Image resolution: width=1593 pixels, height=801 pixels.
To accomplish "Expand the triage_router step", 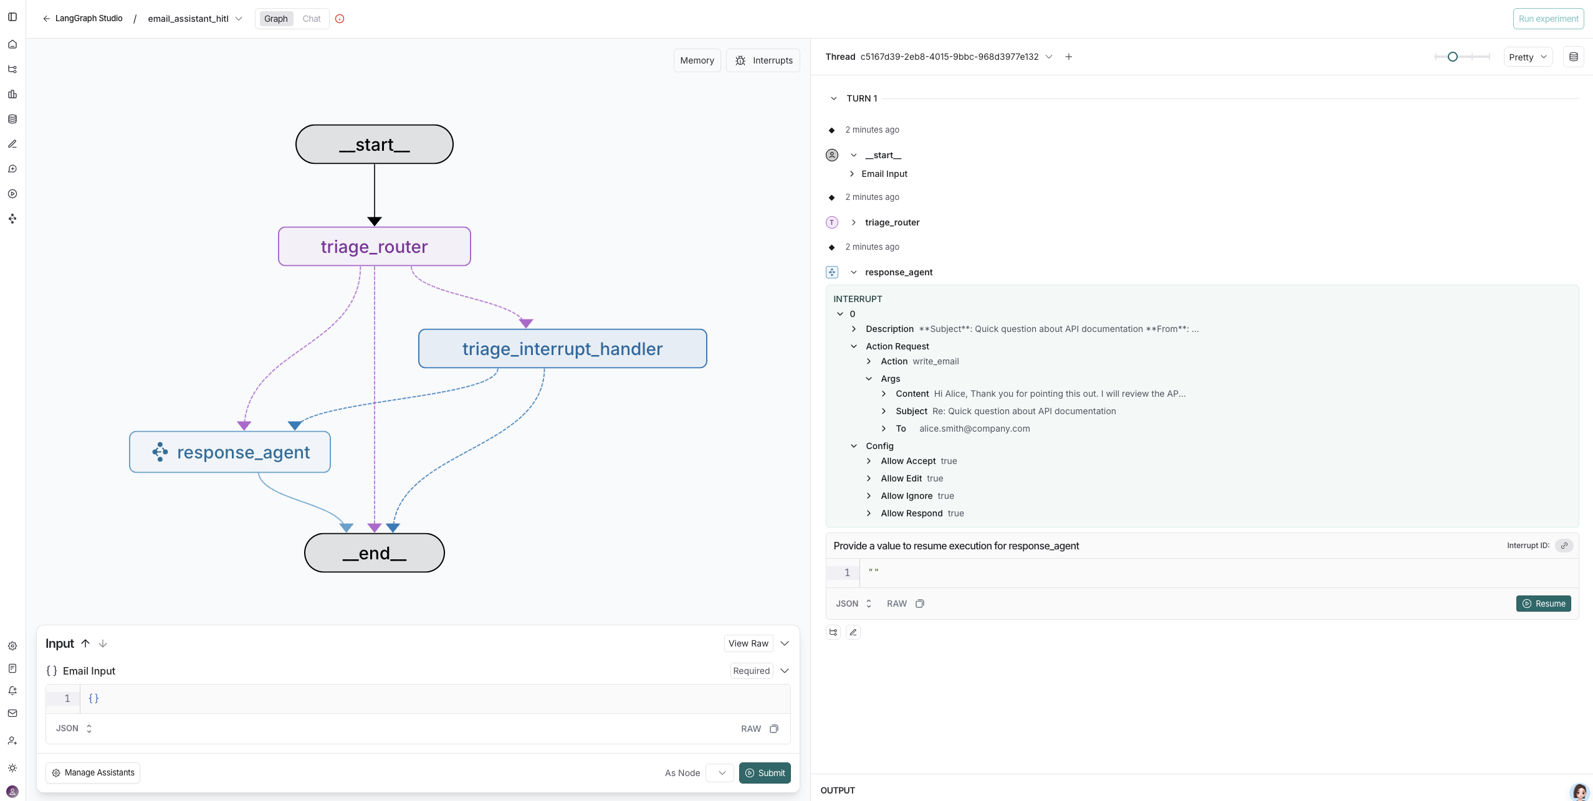I will 854,222.
